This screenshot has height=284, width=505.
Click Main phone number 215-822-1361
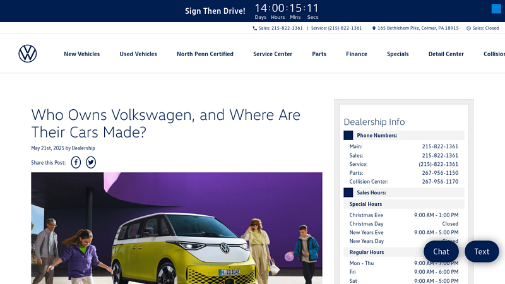(x=440, y=146)
